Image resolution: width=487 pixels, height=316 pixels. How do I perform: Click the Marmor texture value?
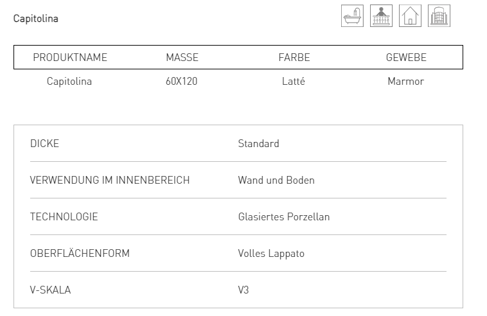coord(406,82)
